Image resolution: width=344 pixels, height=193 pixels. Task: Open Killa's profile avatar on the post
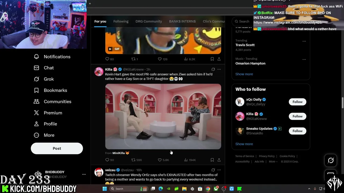point(99,72)
